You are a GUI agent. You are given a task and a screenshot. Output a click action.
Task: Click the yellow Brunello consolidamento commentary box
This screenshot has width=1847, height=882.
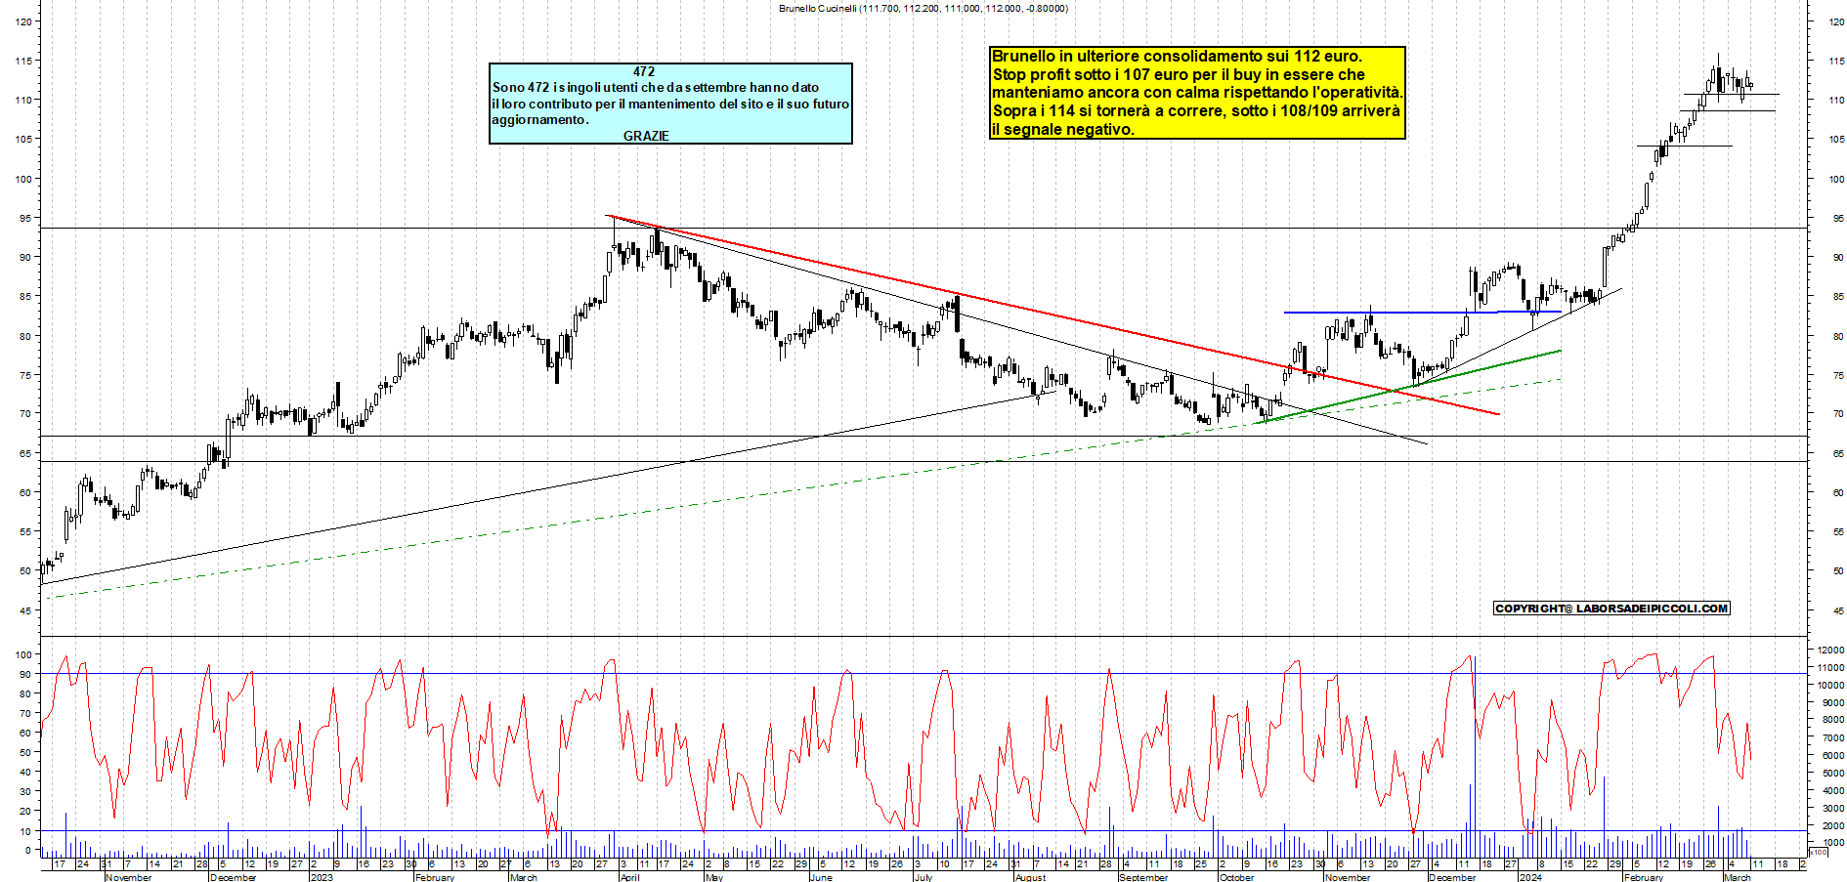coord(1197,93)
